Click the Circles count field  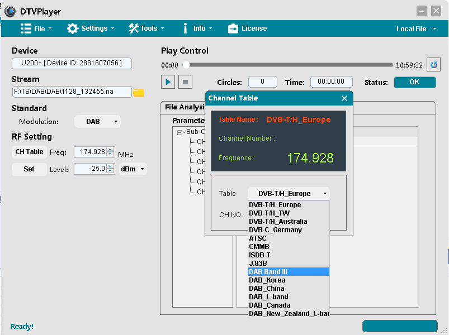click(x=263, y=82)
